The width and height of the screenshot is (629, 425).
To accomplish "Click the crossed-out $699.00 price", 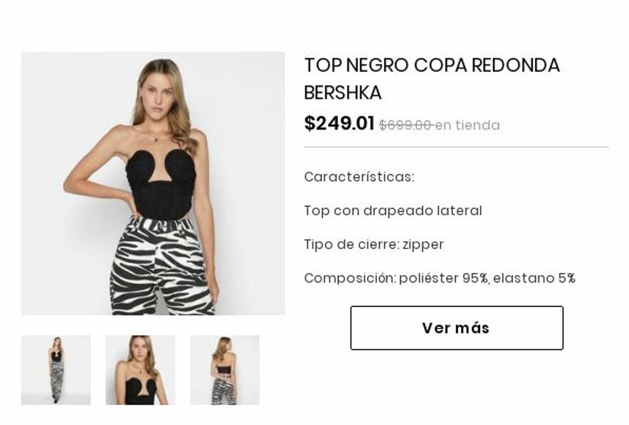I will [x=405, y=125].
